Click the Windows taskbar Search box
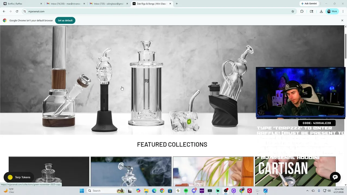The height and width of the screenshot is (195, 347). [106, 191]
